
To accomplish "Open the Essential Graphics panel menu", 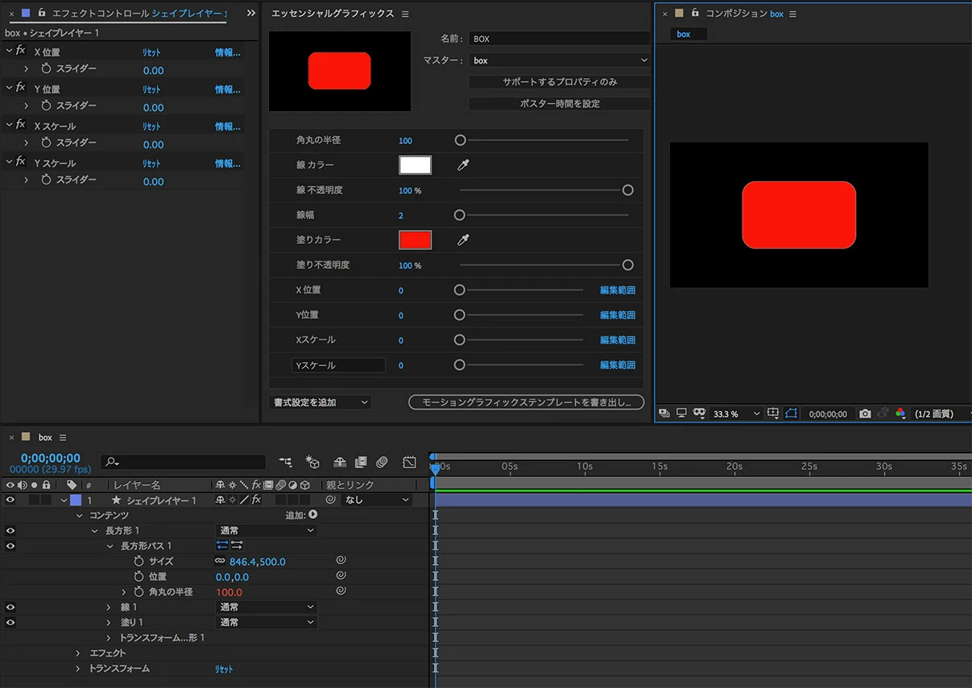I will click(405, 14).
